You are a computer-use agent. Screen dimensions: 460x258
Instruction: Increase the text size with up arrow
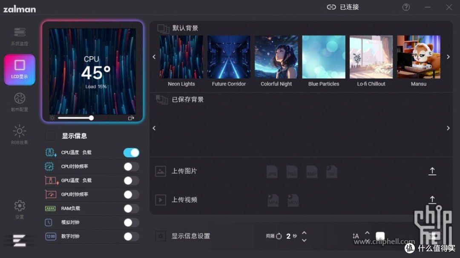[367, 233]
